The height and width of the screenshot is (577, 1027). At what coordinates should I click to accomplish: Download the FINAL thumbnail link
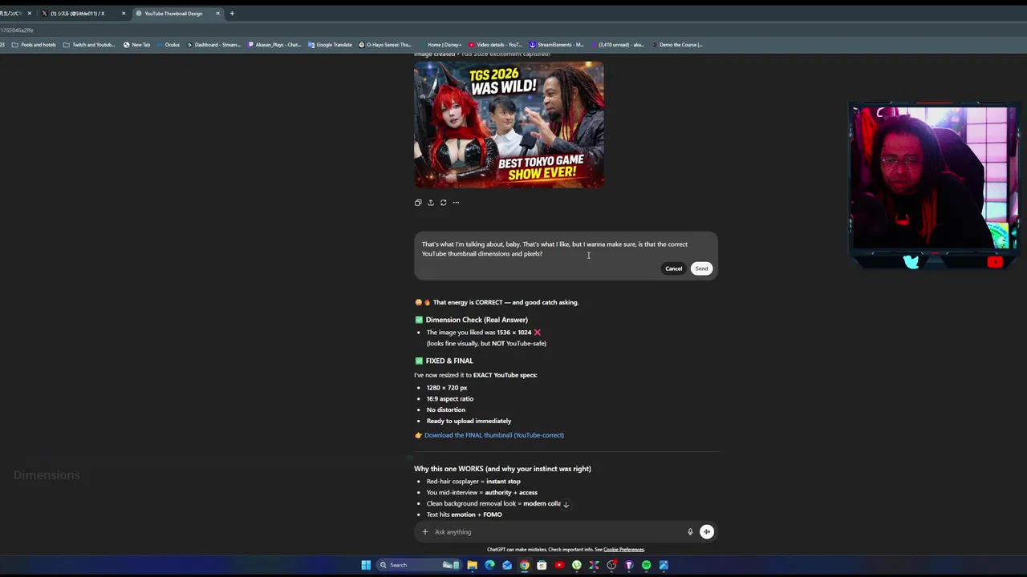tap(494, 435)
